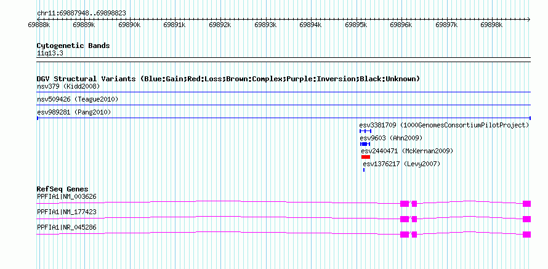Click the rightmost magenta exon of NR_045286
The height and width of the screenshot is (269, 548).
tap(526, 235)
